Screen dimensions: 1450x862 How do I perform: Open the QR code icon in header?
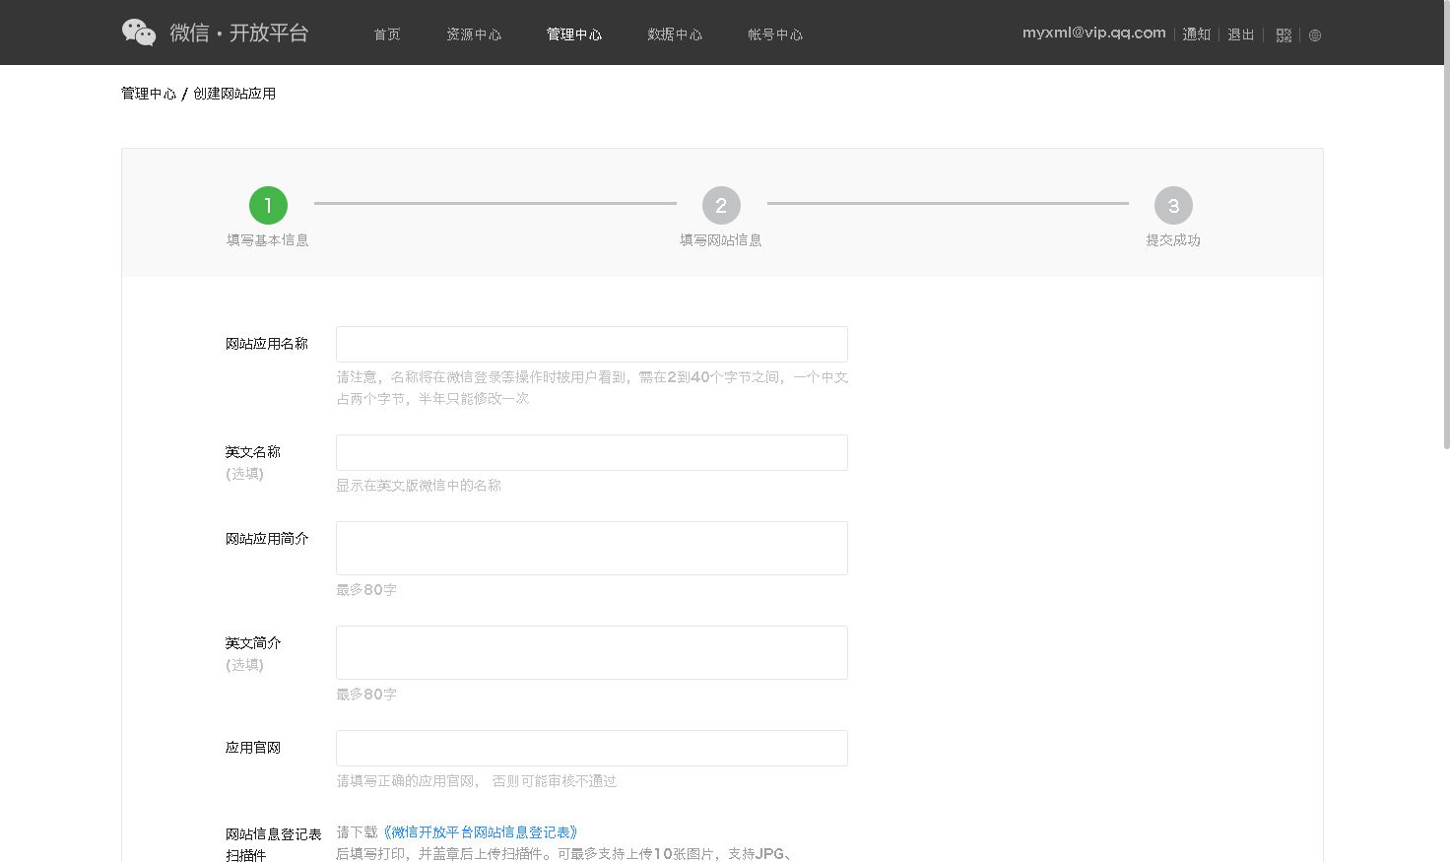click(1284, 35)
